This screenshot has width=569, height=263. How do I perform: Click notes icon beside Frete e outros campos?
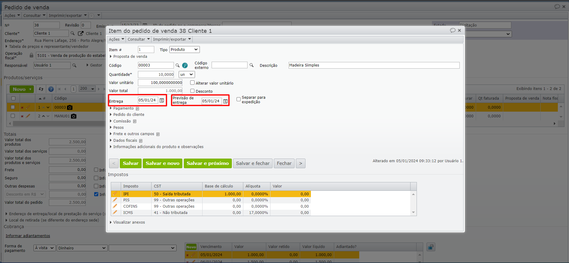tap(158, 134)
